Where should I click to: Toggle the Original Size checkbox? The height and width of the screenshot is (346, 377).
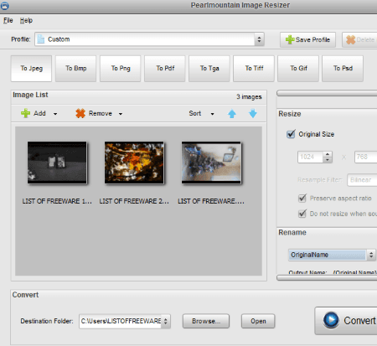click(x=291, y=134)
